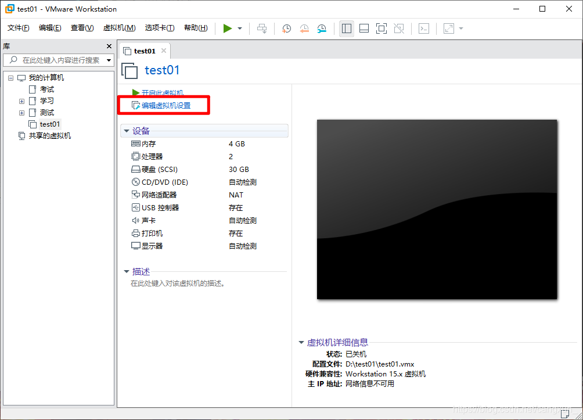Screen dimensions: 583x420
Task: Click the 硬盘 (SCSI) disk icon
Action: tap(136, 169)
